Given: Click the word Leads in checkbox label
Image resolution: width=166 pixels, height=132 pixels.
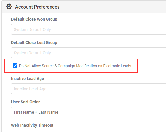Looking at the screenshot, I should click(126, 66).
